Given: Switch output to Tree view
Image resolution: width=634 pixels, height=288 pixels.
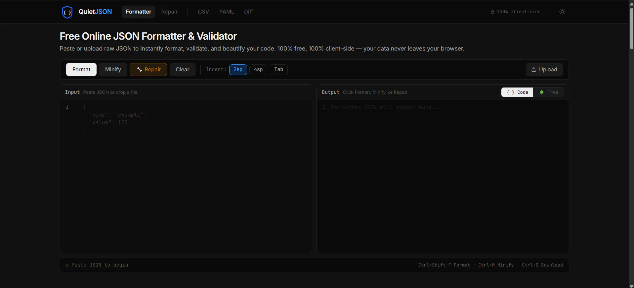Looking at the screenshot, I should coord(549,92).
